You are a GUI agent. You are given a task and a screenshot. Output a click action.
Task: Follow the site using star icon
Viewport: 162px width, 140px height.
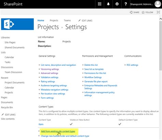click(143, 12)
